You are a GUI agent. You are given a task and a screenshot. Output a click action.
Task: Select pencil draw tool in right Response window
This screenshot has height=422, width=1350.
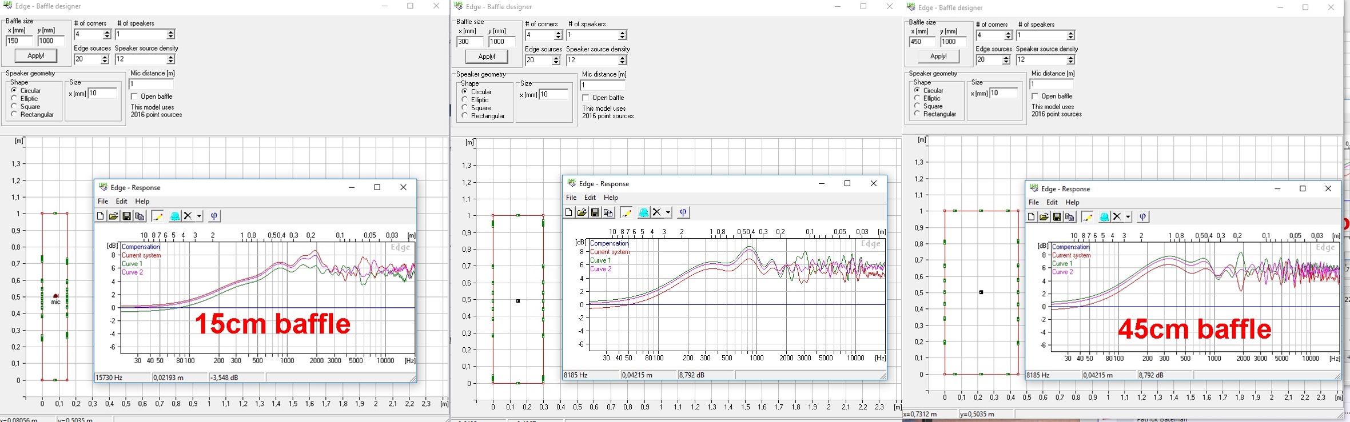(1088, 217)
